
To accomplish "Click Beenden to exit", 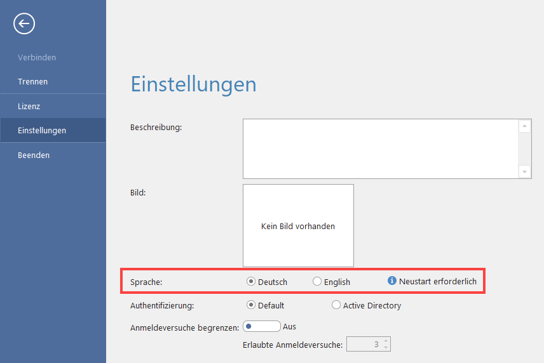I will tap(34, 155).
